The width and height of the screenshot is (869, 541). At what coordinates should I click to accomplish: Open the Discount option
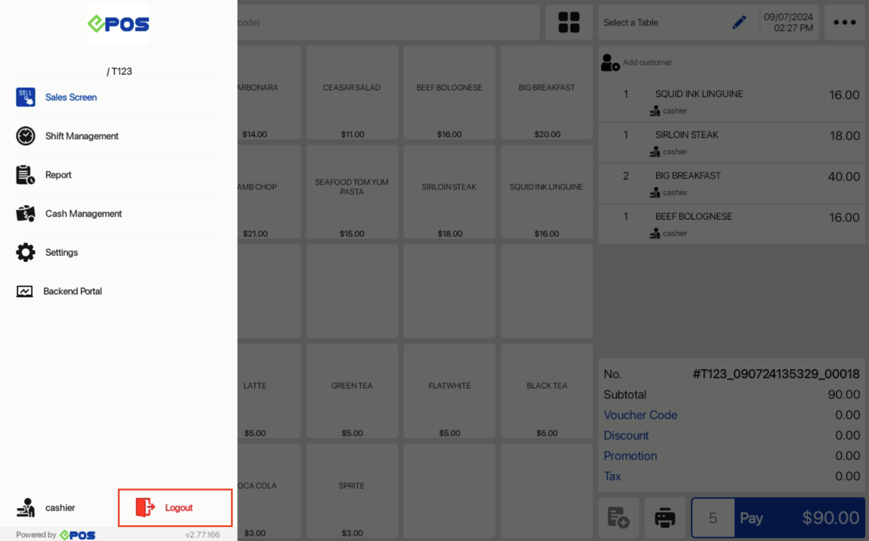coord(626,435)
